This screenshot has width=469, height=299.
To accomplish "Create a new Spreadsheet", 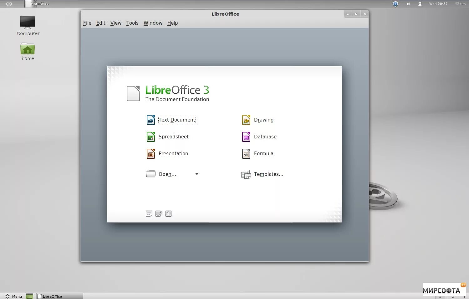I will pos(174,137).
